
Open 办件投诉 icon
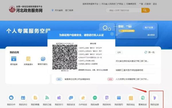pos(83,98)
